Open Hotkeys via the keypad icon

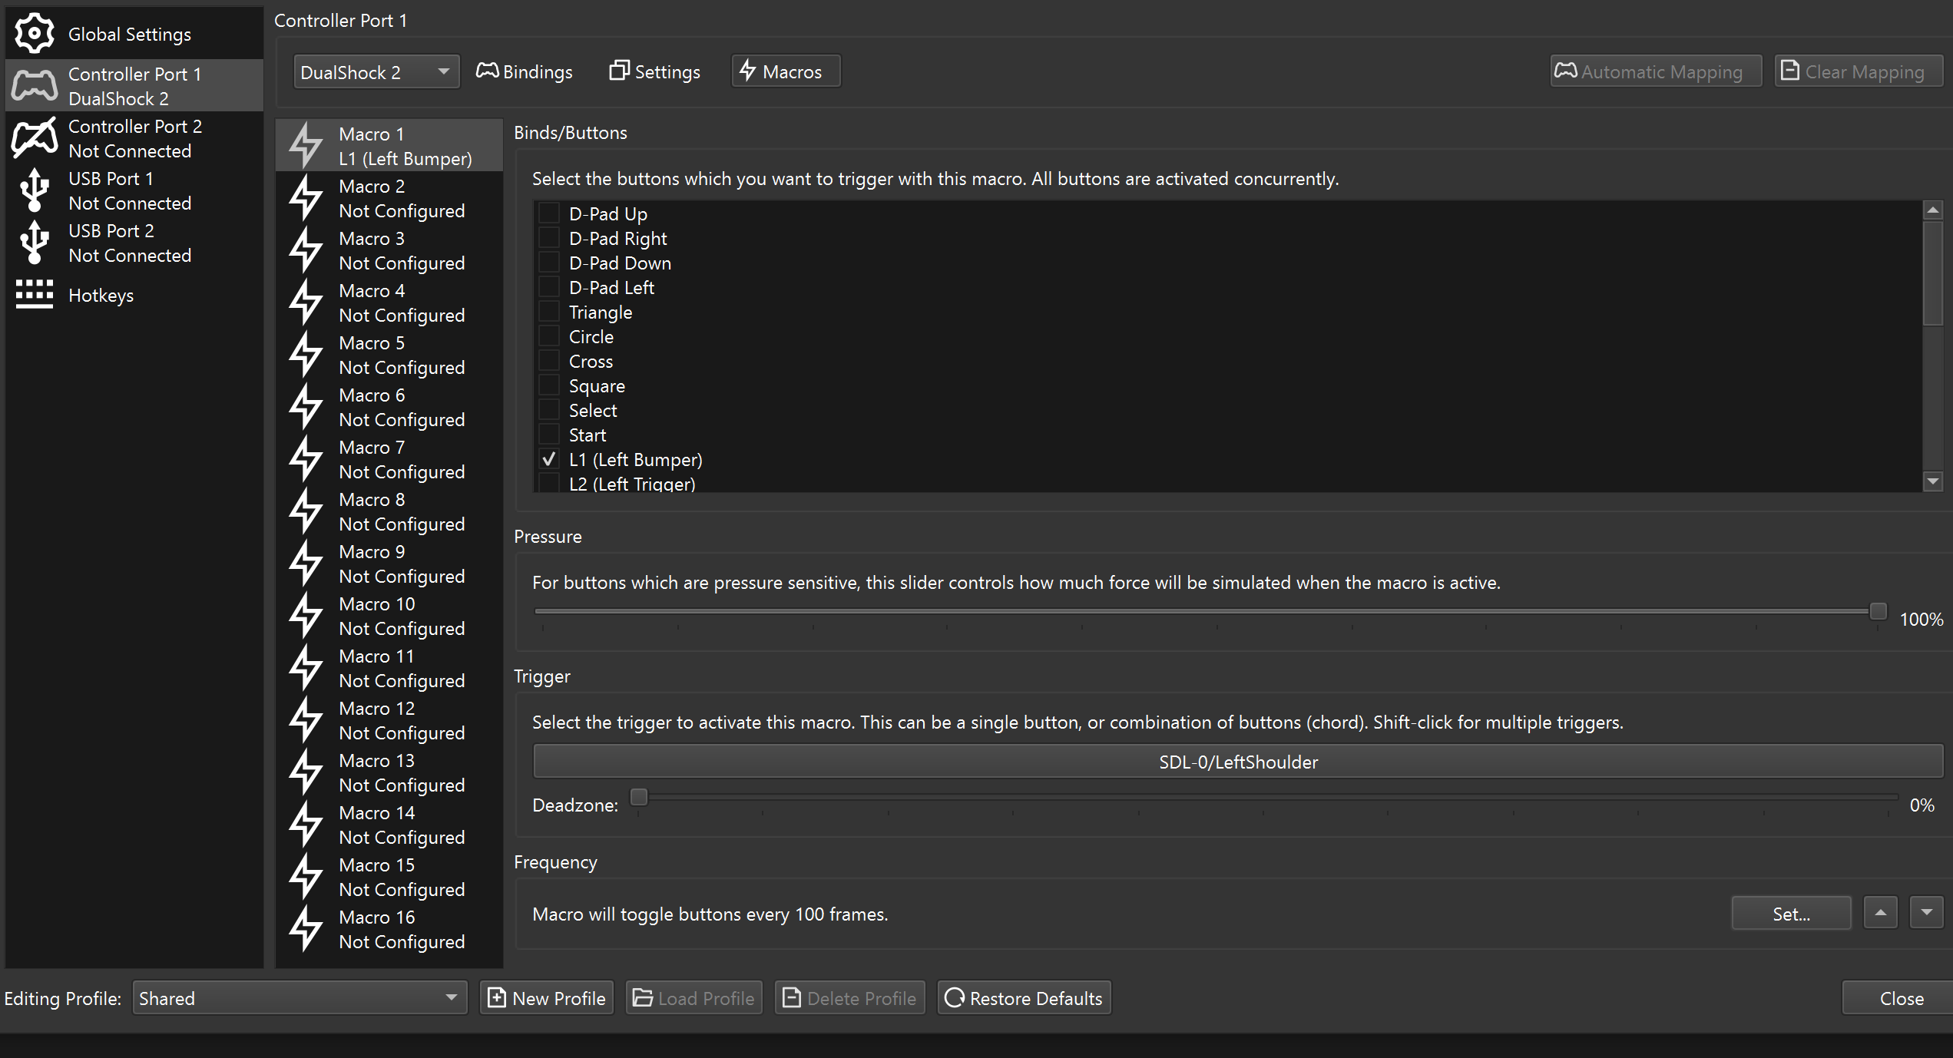click(34, 294)
